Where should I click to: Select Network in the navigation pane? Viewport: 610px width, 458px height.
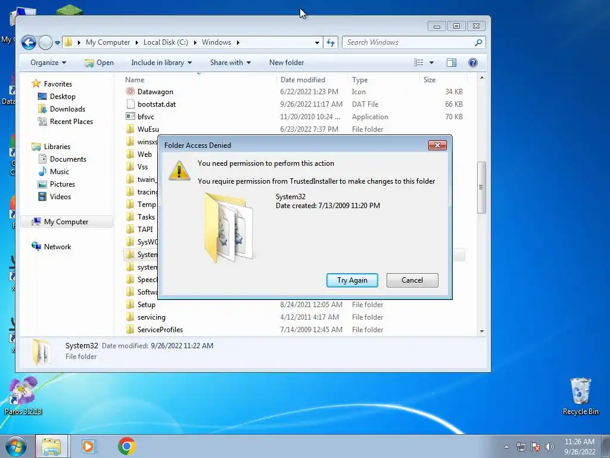click(57, 246)
